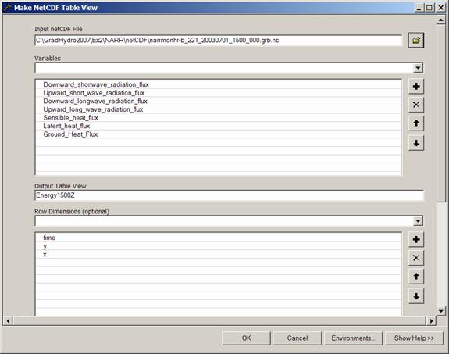This screenshot has height=354, width=449.
Task: Remove selected row dimension with X button
Action: [x=416, y=258]
